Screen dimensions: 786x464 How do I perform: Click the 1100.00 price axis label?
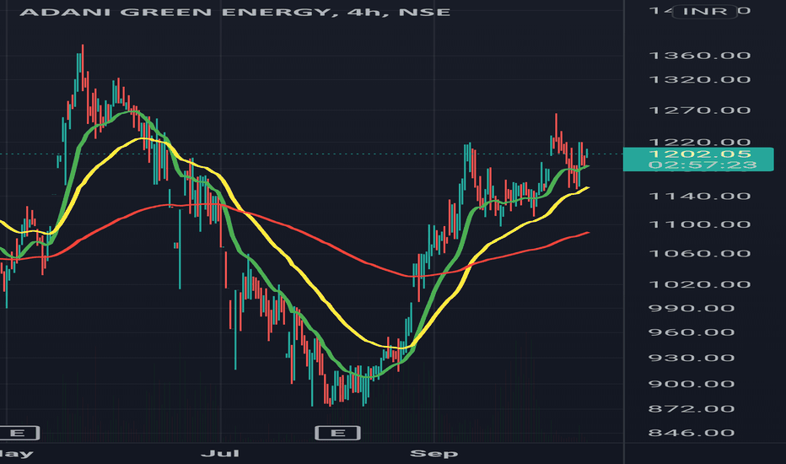700,224
